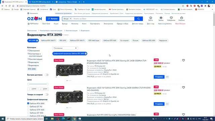
Task: Open ASUS TUF RTX 3090 Gaming OC product title
Action: (117, 62)
